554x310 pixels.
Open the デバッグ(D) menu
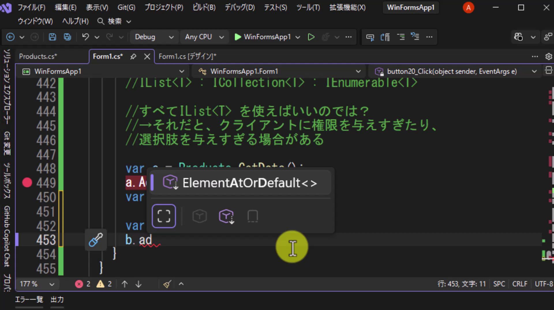pyautogui.click(x=240, y=7)
